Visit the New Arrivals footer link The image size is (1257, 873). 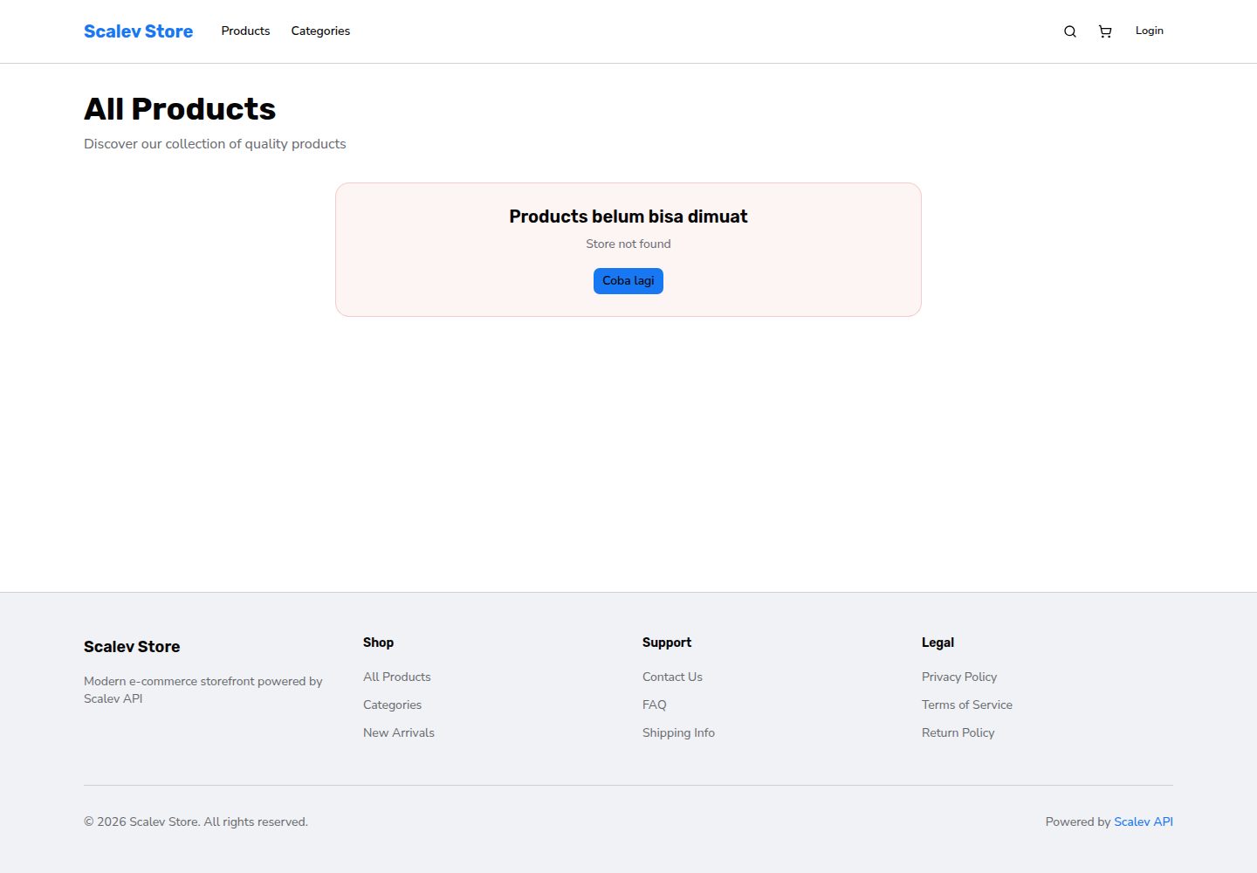(399, 732)
